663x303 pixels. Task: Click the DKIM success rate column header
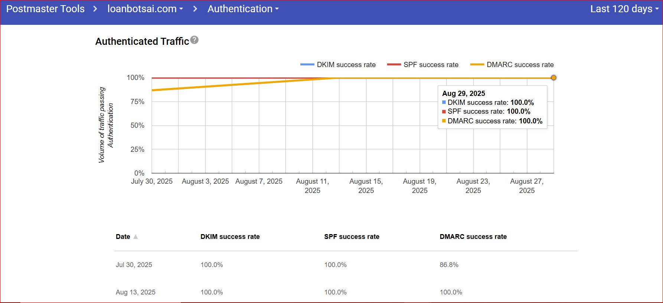230,237
